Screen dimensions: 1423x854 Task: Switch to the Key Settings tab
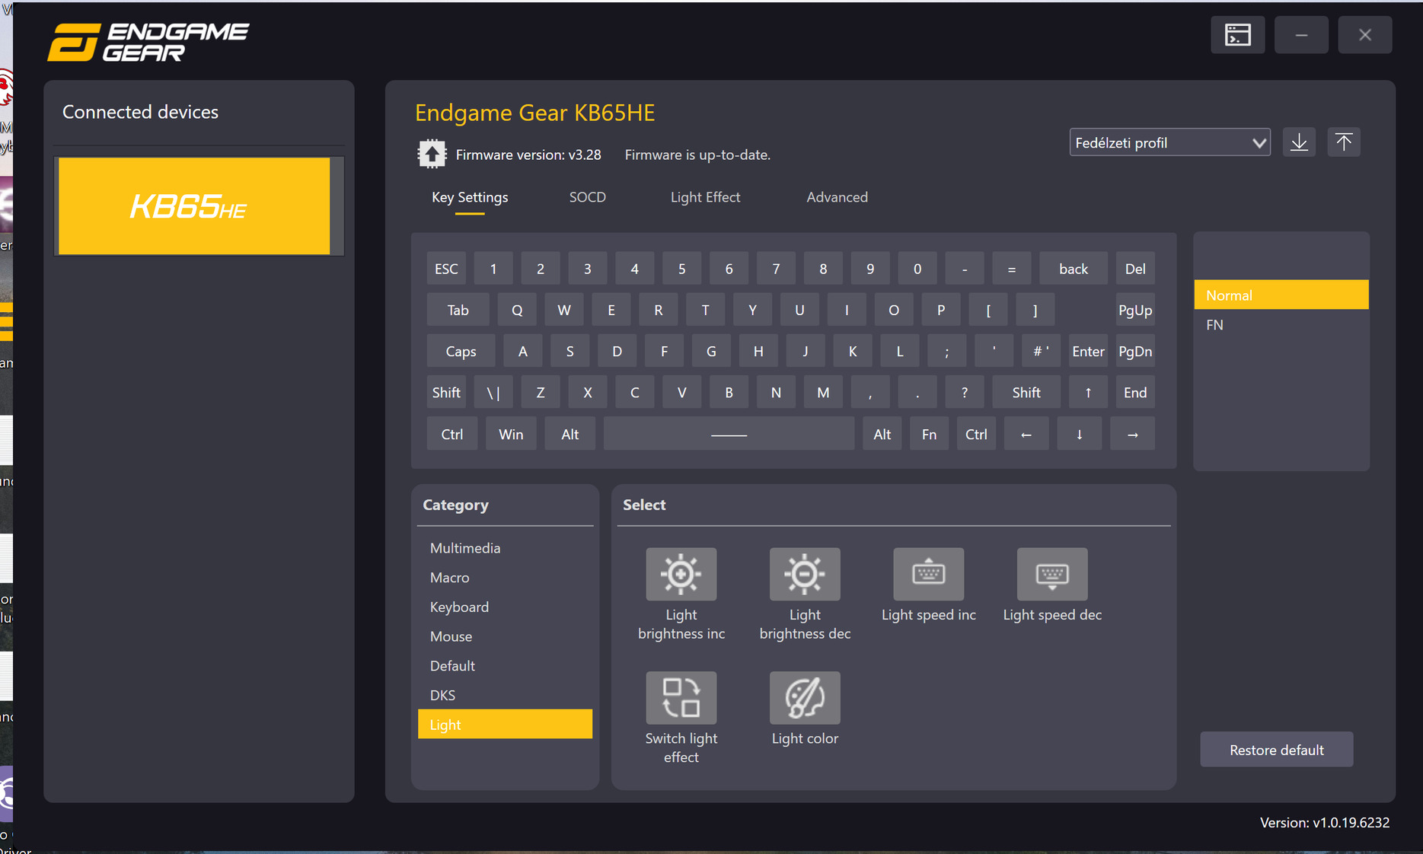(470, 197)
